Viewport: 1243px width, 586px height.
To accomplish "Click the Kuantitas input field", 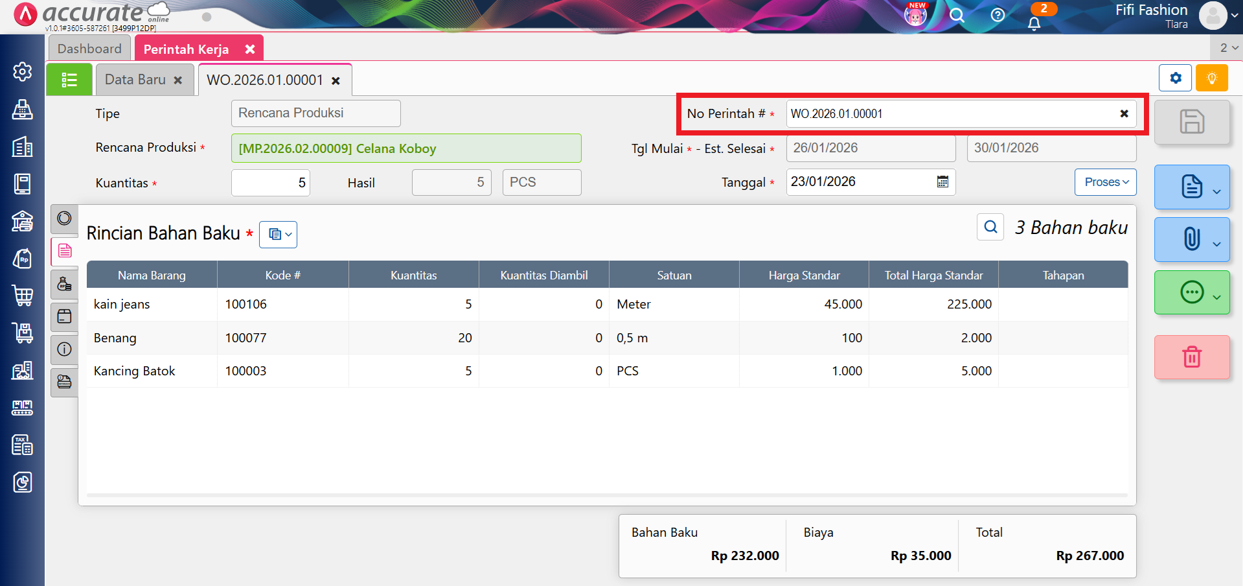I will [x=271, y=183].
